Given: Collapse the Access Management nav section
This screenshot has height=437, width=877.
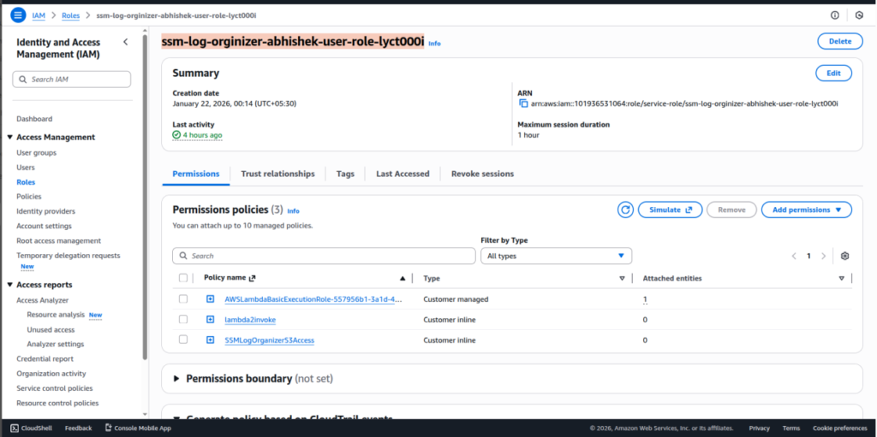Looking at the screenshot, I should [10, 138].
